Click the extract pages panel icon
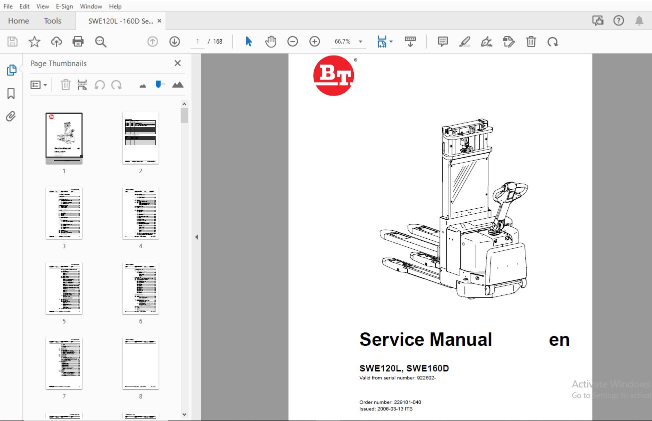Viewport: 652px width, 421px height. tap(83, 85)
